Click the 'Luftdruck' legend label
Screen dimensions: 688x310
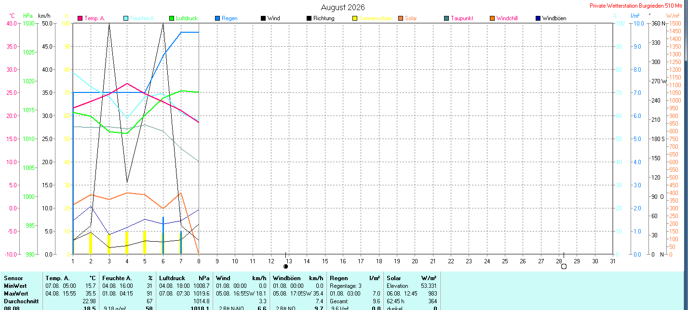pyautogui.click(x=187, y=18)
